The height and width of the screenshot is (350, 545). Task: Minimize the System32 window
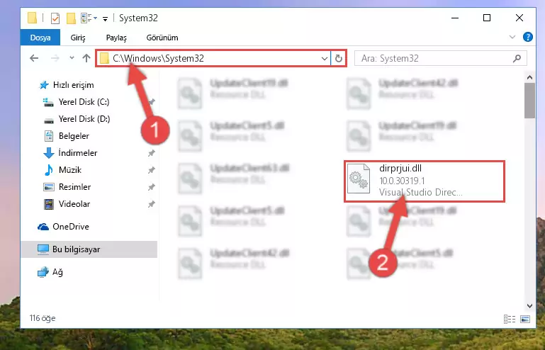454,18
